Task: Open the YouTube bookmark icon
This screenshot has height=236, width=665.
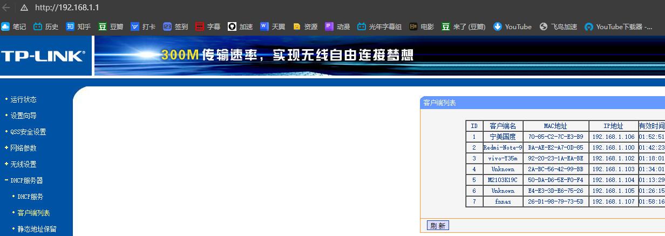Action: point(498,26)
